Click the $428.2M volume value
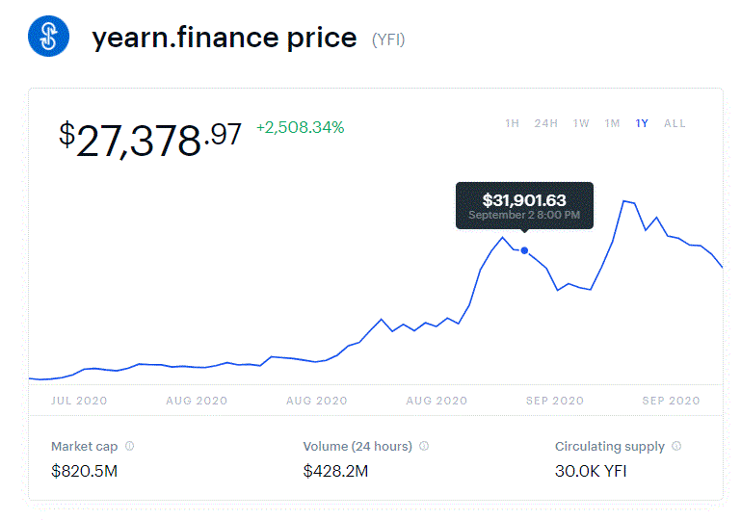 pos(335,471)
